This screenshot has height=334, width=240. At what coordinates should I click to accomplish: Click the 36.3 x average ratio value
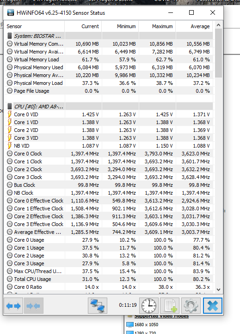(x=203, y=287)
